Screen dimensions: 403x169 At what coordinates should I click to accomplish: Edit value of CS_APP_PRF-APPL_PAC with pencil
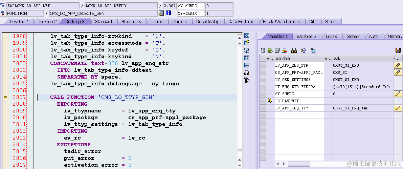click(x=398, y=72)
